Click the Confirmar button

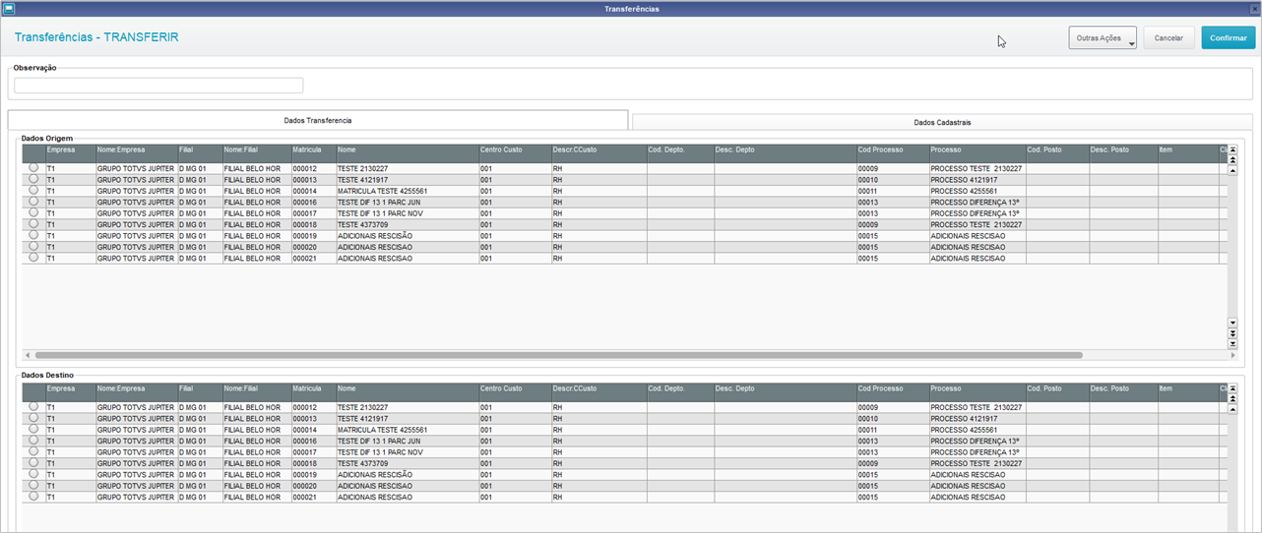pyautogui.click(x=1229, y=37)
